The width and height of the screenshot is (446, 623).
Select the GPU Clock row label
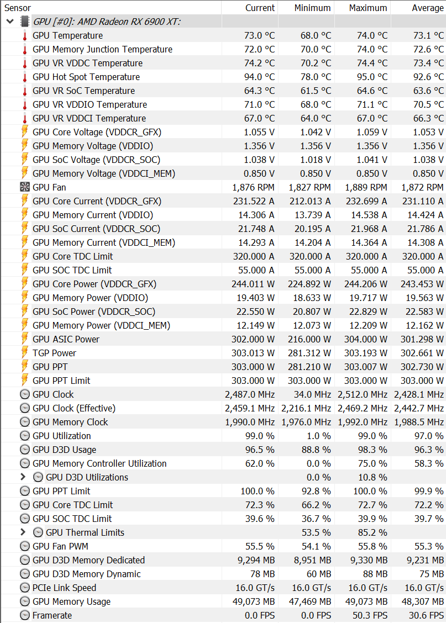coord(53,394)
